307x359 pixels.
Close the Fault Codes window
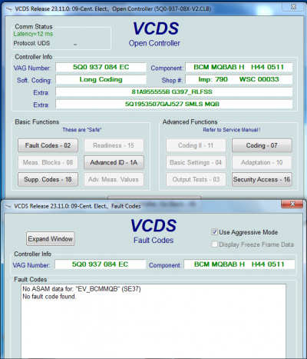(292, 204)
